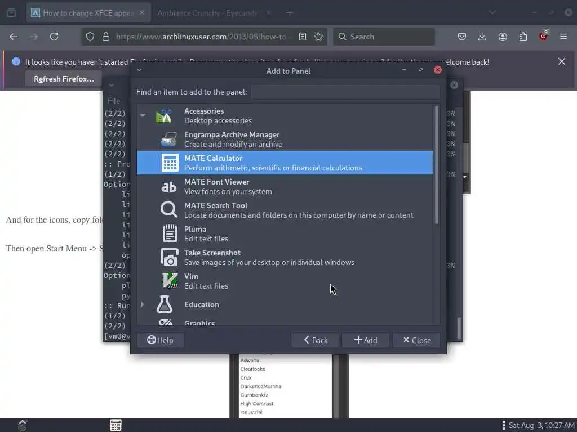Open the clock showing Sat Aug 3

542,425
